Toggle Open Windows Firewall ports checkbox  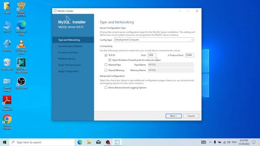click(110, 60)
